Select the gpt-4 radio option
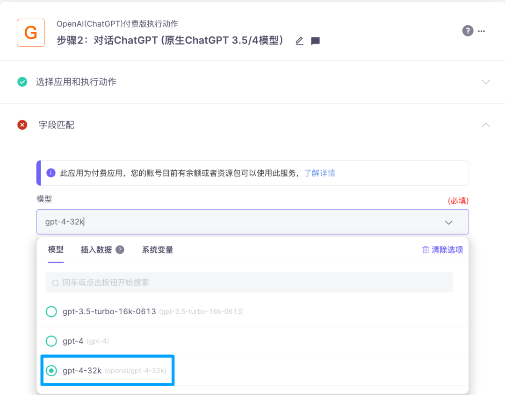Viewport: 505px width, 395px height. tap(51, 341)
